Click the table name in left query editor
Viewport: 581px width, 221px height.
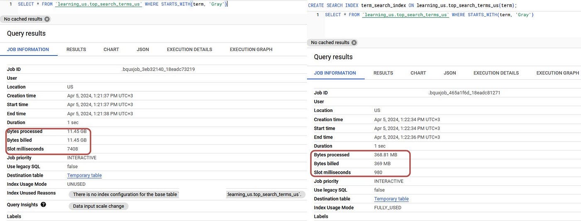pos(98,4)
